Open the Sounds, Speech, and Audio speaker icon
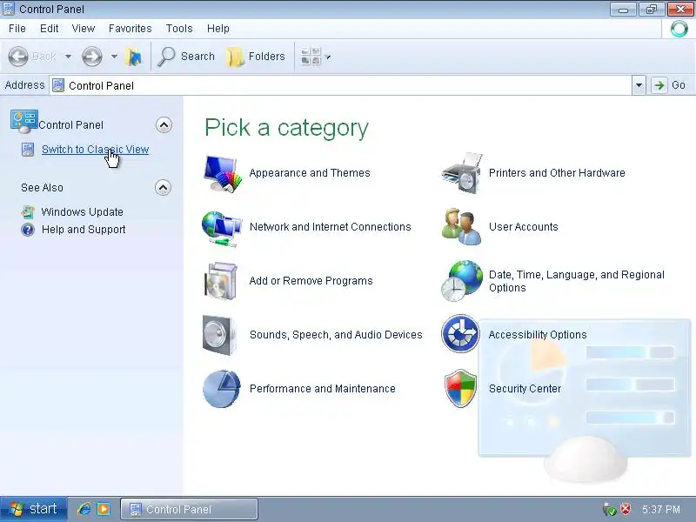Image resolution: width=696 pixels, height=522 pixels. [x=219, y=335]
